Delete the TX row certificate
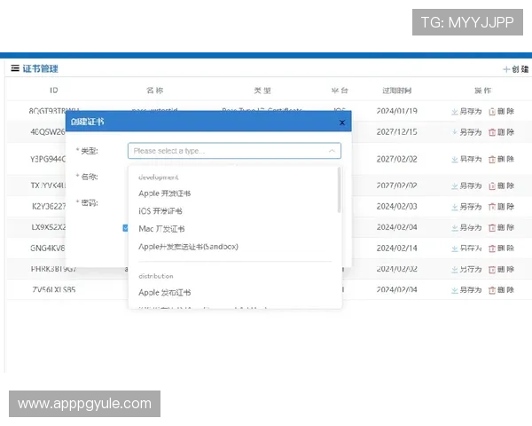The height and width of the screenshot is (426, 532). (502, 185)
